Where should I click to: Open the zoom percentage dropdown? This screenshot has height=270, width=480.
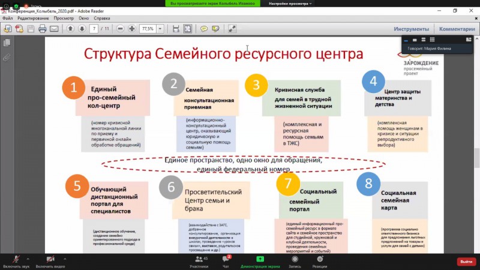click(x=161, y=28)
